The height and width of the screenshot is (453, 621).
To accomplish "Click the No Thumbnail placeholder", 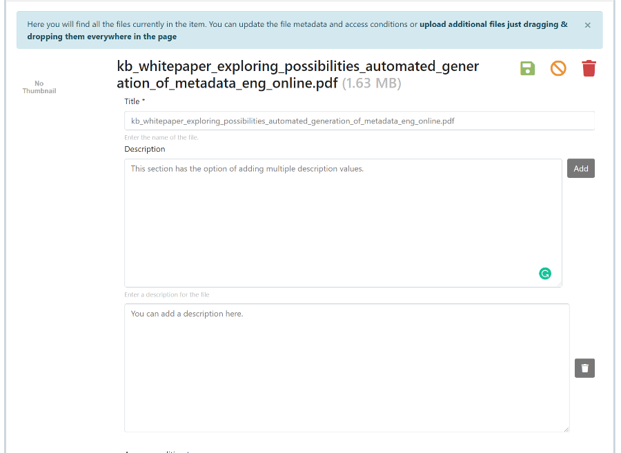I will click(x=39, y=87).
